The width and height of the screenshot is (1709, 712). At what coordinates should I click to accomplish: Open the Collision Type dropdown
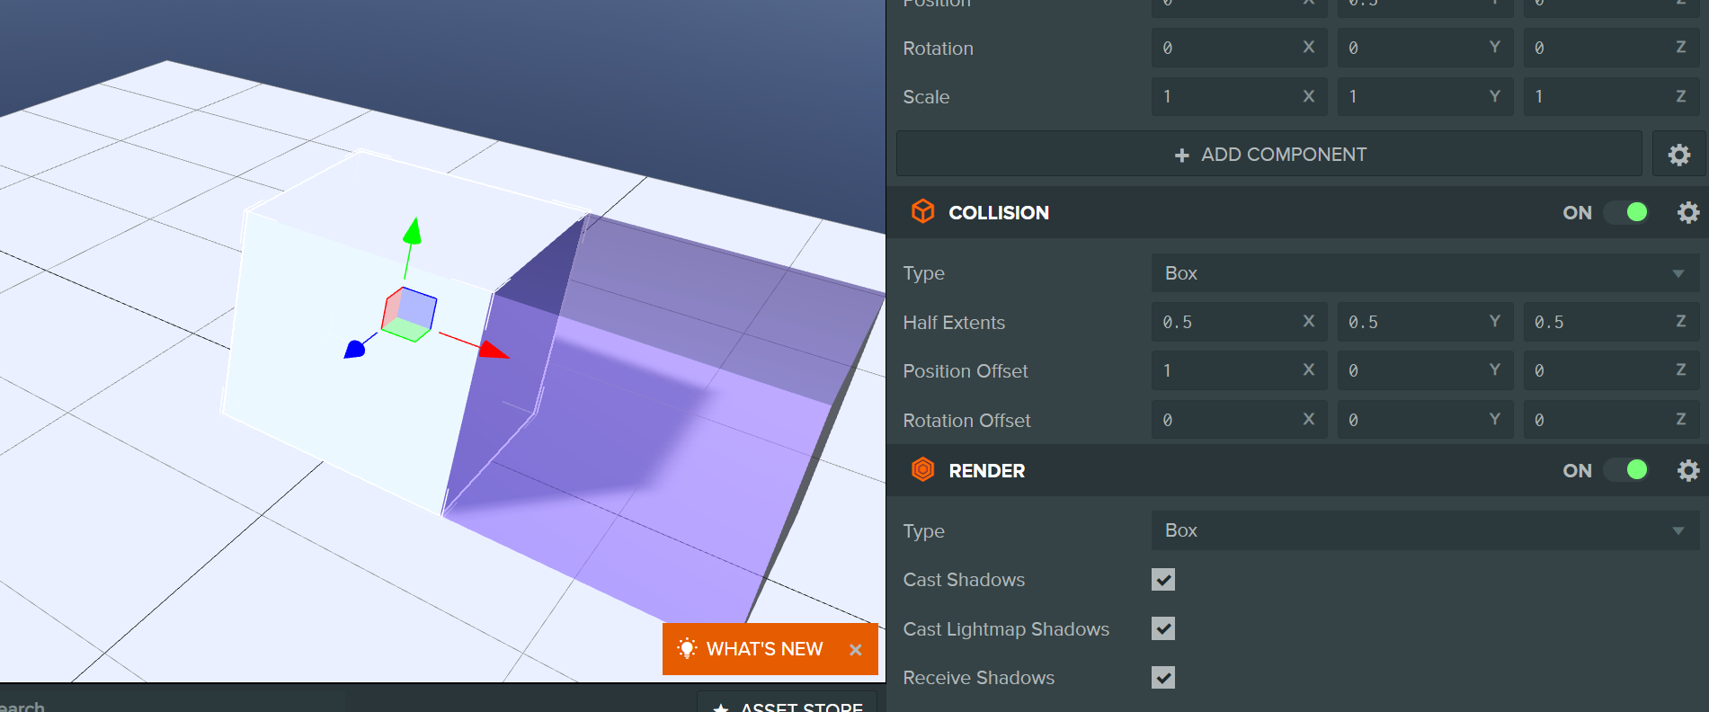[1424, 273]
